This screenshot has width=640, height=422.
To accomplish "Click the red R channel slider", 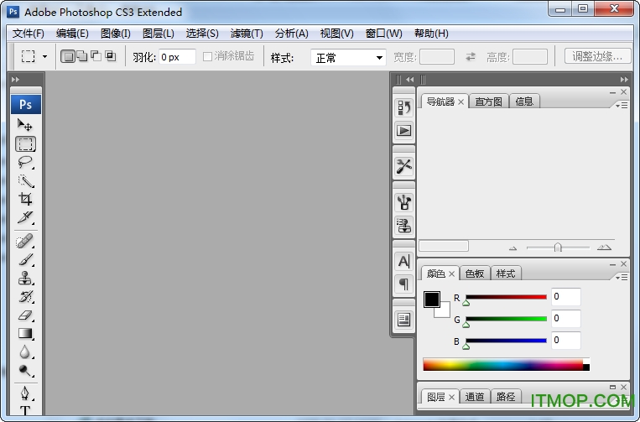I will pos(506,297).
